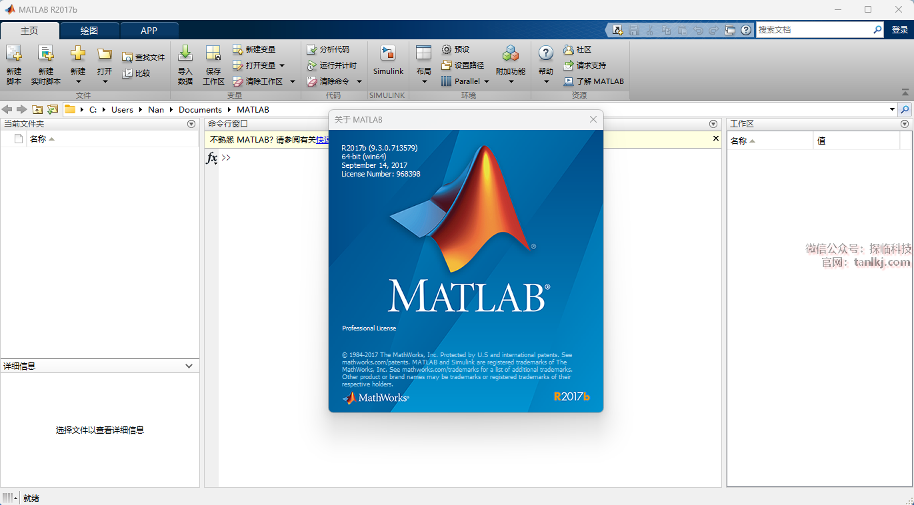Launch Simulink from the toolbar
Screen dimensions: 914x505
pos(388,60)
